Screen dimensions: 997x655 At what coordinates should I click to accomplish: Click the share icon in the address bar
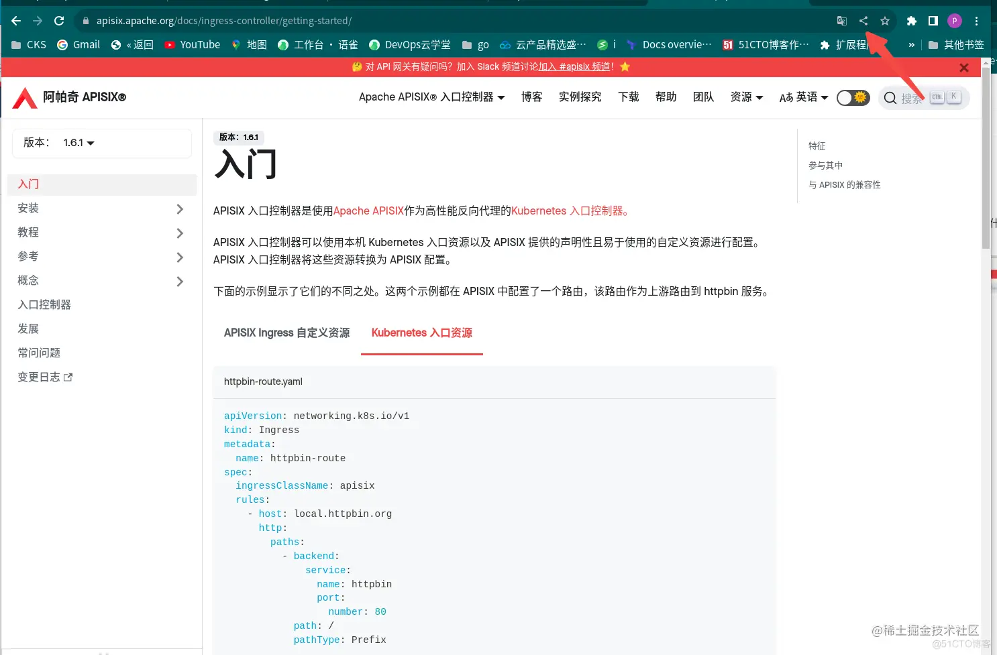click(863, 21)
